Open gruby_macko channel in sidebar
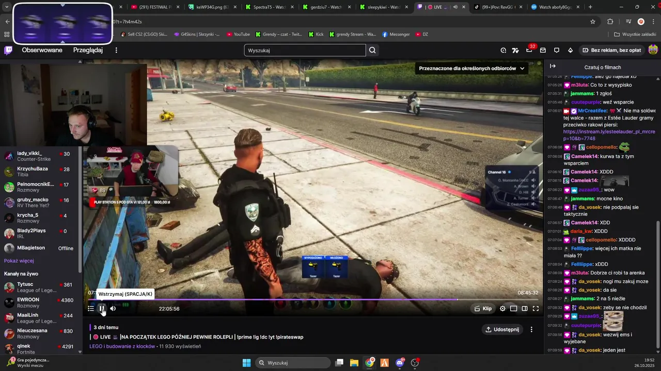This screenshot has height=371, width=661. click(39, 203)
